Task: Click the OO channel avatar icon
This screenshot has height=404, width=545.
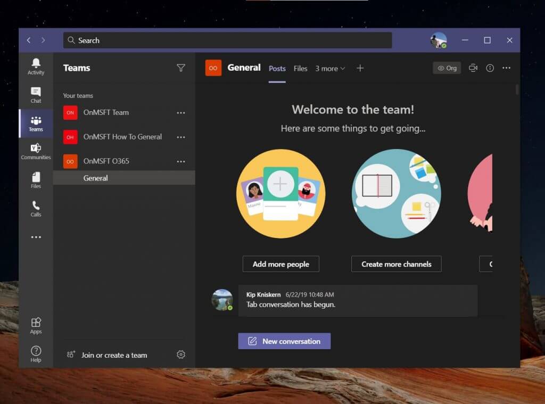Action: (213, 68)
